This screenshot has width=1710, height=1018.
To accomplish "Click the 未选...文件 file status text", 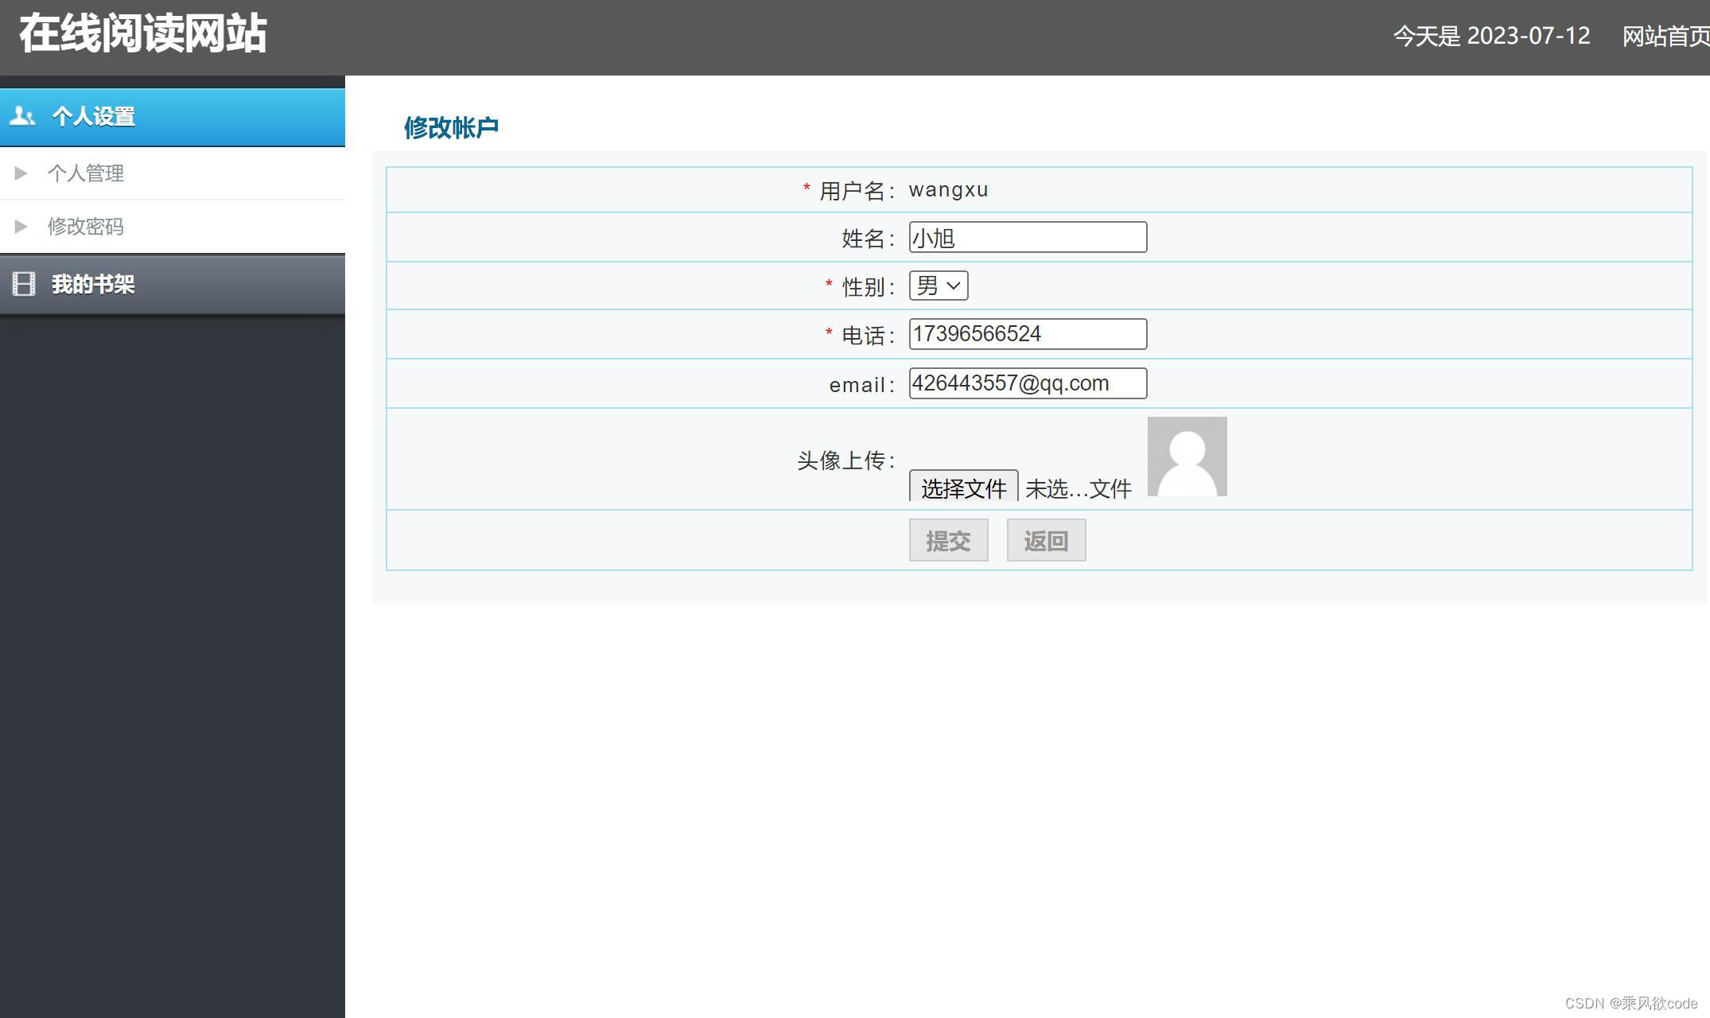I will point(1078,488).
